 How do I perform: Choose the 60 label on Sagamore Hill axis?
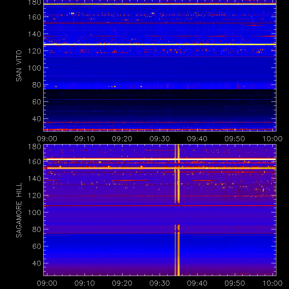36,246
